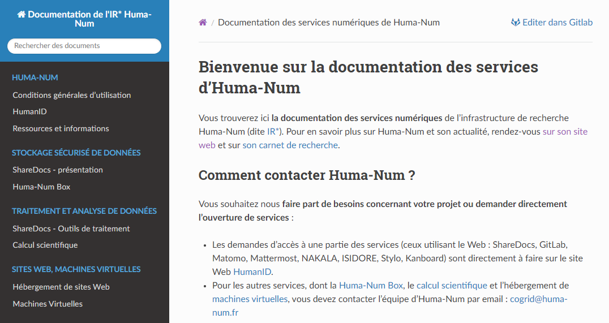The height and width of the screenshot is (323, 609).
Task: Select Machines Virtuelles sidebar item
Action: [x=48, y=304]
